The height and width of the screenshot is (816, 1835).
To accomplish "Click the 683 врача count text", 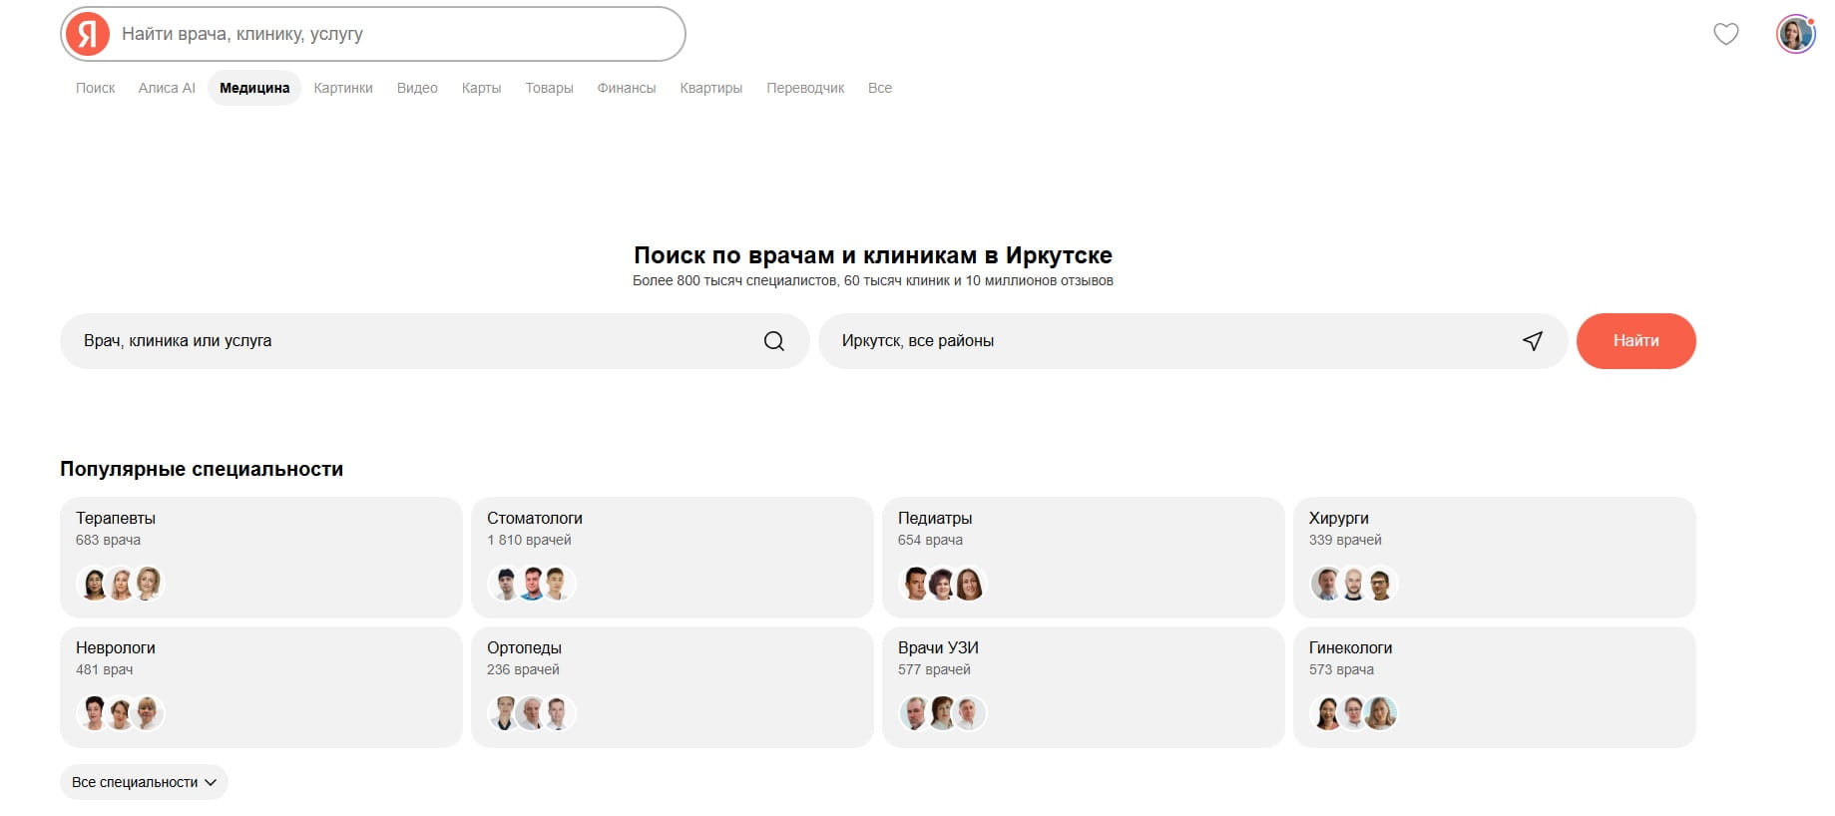I will coord(108,540).
